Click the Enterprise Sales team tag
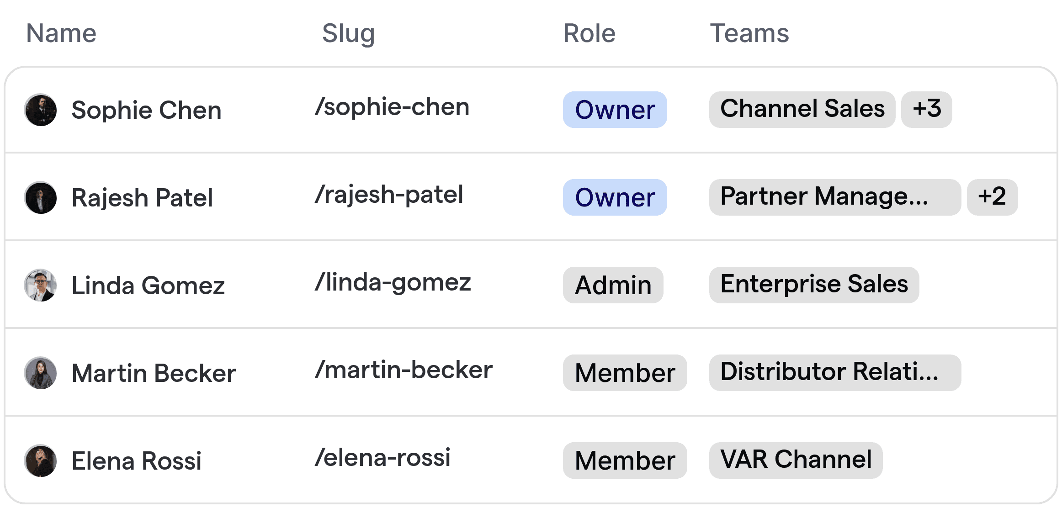 tap(814, 284)
